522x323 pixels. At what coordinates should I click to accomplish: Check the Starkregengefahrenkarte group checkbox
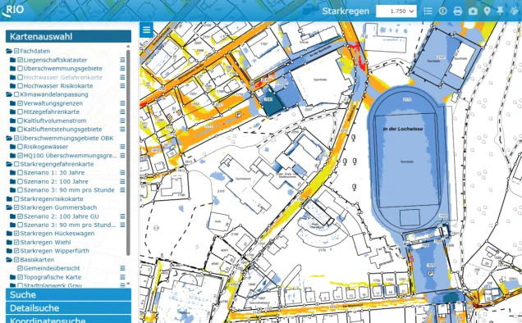(x=16, y=164)
